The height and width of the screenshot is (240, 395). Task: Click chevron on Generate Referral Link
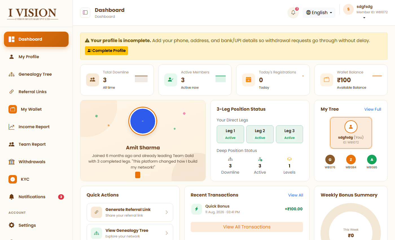[x=167, y=212]
